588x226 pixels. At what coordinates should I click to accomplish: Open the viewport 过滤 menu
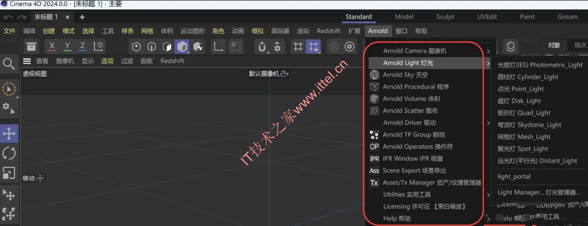(x=127, y=61)
